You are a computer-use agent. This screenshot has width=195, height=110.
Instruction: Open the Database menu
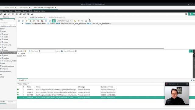point(18,11)
